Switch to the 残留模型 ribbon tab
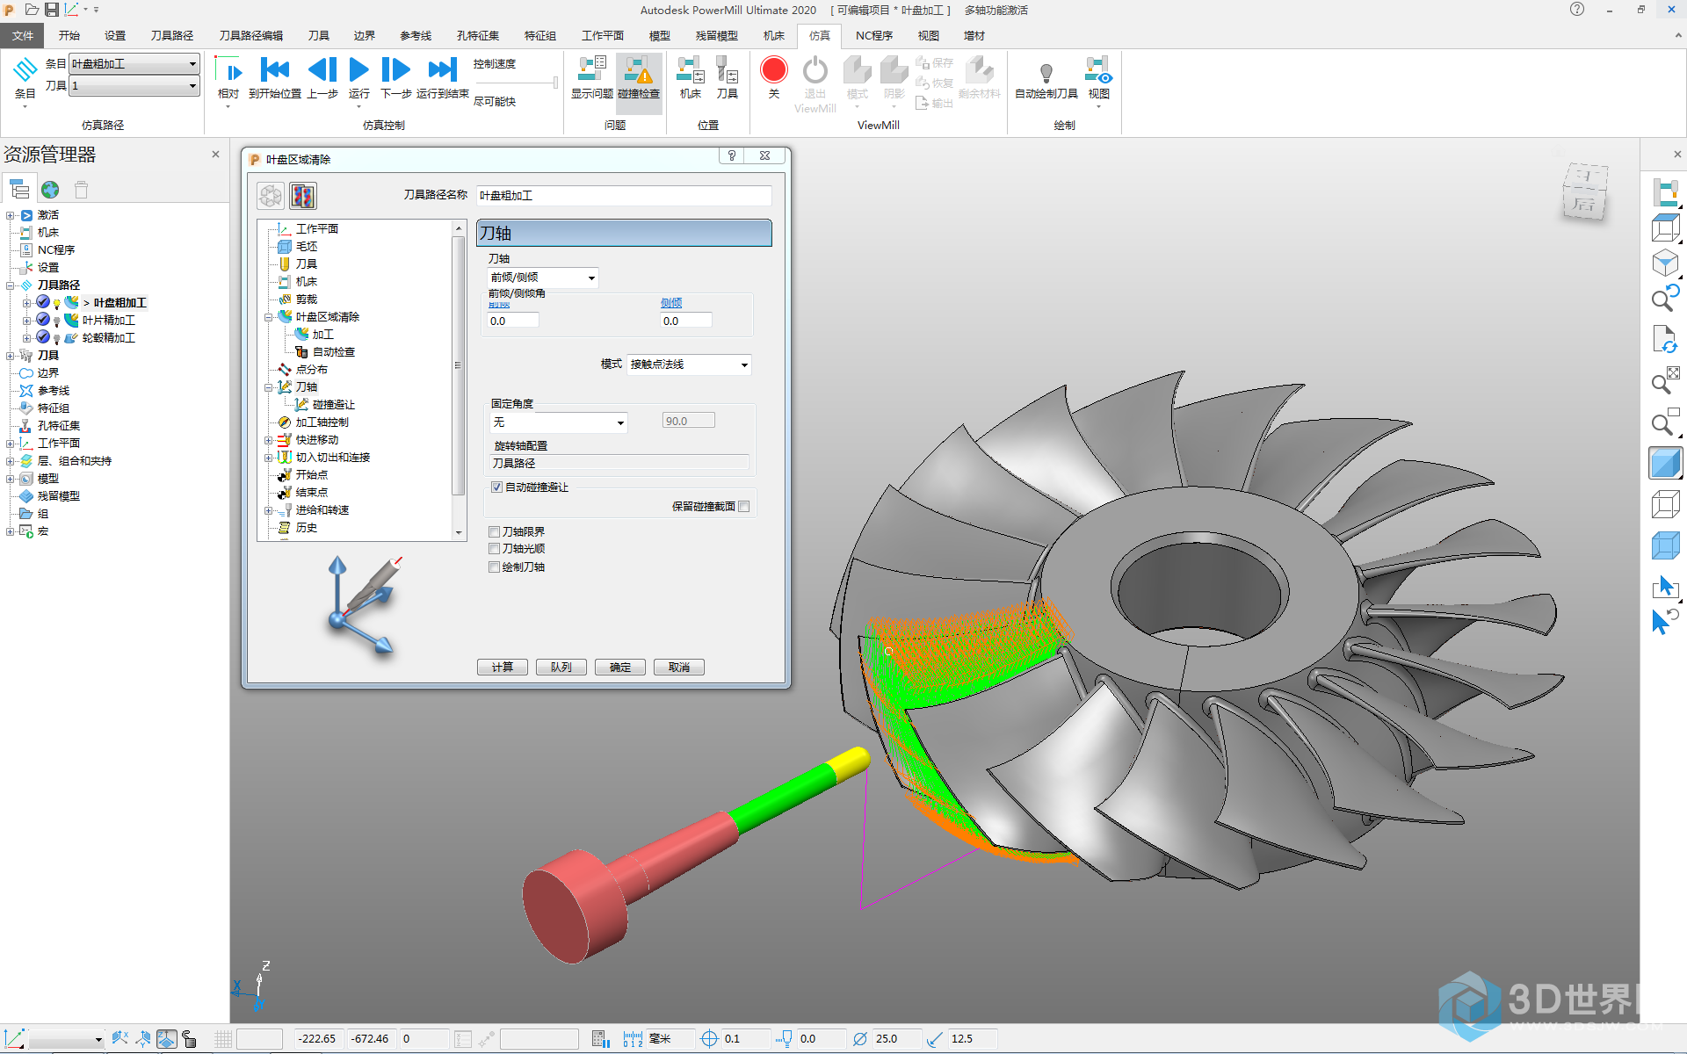The width and height of the screenshot is (1687, 1054). 716,35
